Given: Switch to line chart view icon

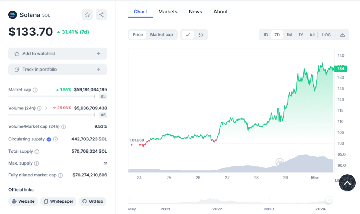Looking at the screenshot, I should point(188,35).
